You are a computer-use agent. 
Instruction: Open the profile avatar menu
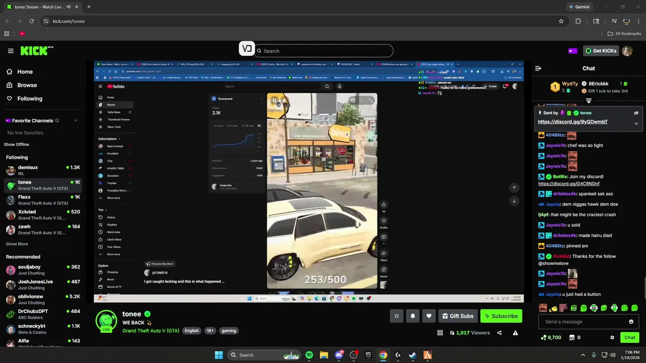click(627, 51)
